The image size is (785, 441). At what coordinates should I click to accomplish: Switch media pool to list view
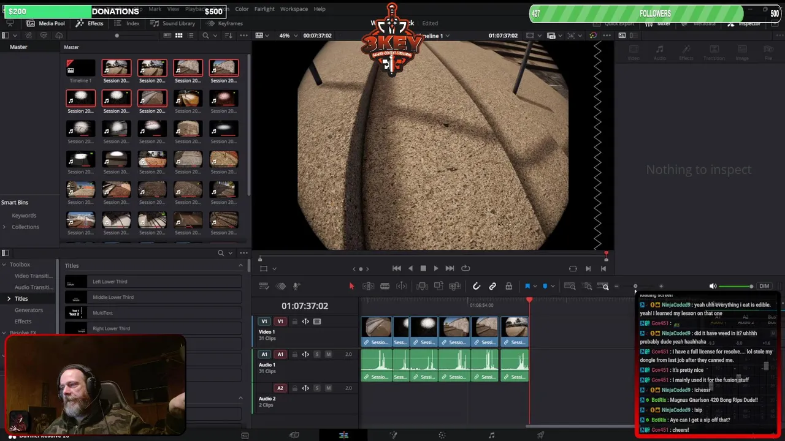point(191,36)
